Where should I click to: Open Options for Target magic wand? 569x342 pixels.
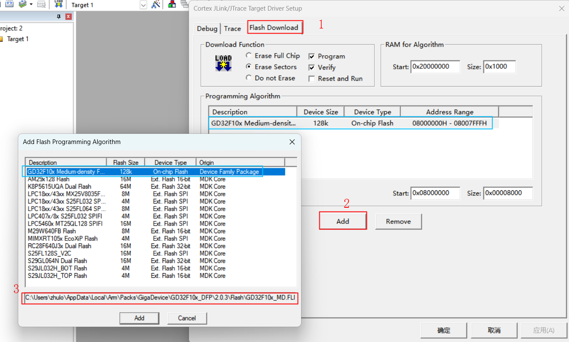[x=156, y=5]
